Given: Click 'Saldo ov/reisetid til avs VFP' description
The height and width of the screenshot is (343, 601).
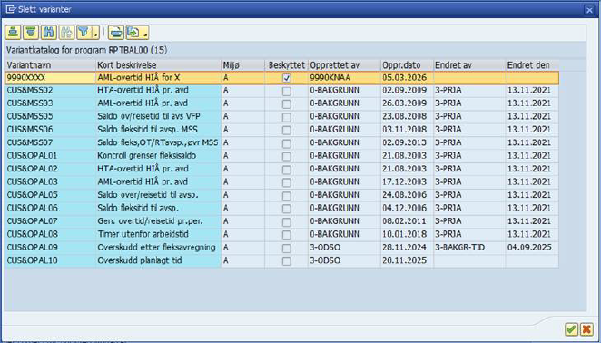Looking at the screenshot, I should point(158,117).
